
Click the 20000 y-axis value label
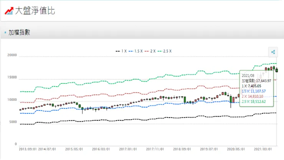coord(13,55)
